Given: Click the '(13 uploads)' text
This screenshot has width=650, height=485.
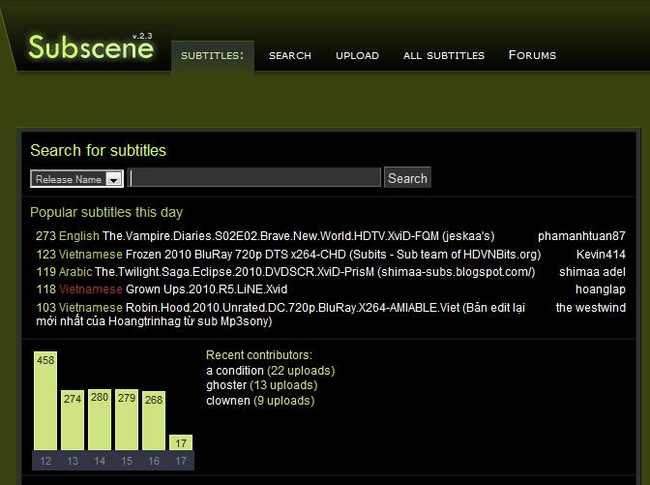Looking at the screenshot, I should (283, 385).
